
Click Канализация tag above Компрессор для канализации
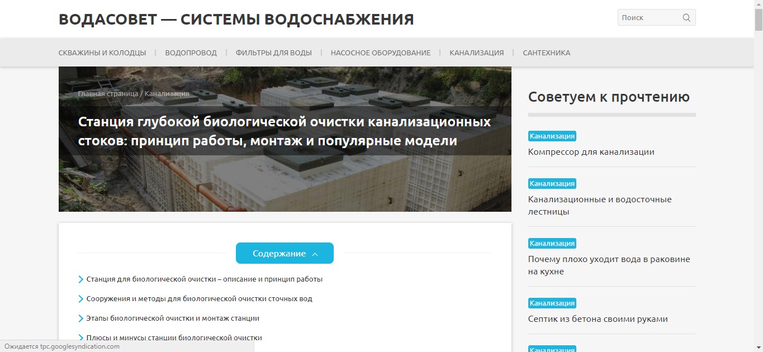(552, 136)
